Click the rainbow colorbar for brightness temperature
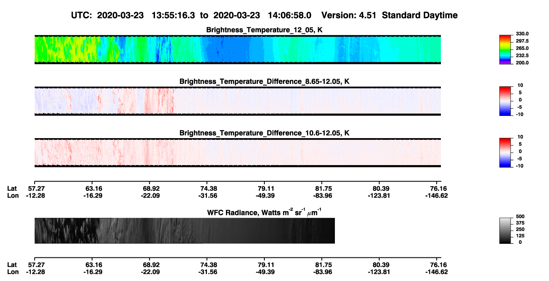 [506, 50]
